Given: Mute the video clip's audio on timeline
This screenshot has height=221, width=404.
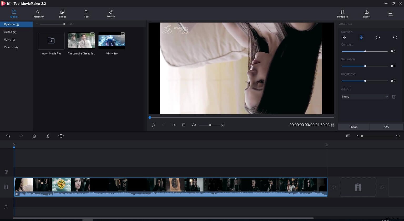Looking at the screenshot, I should (x=17, y=194).
